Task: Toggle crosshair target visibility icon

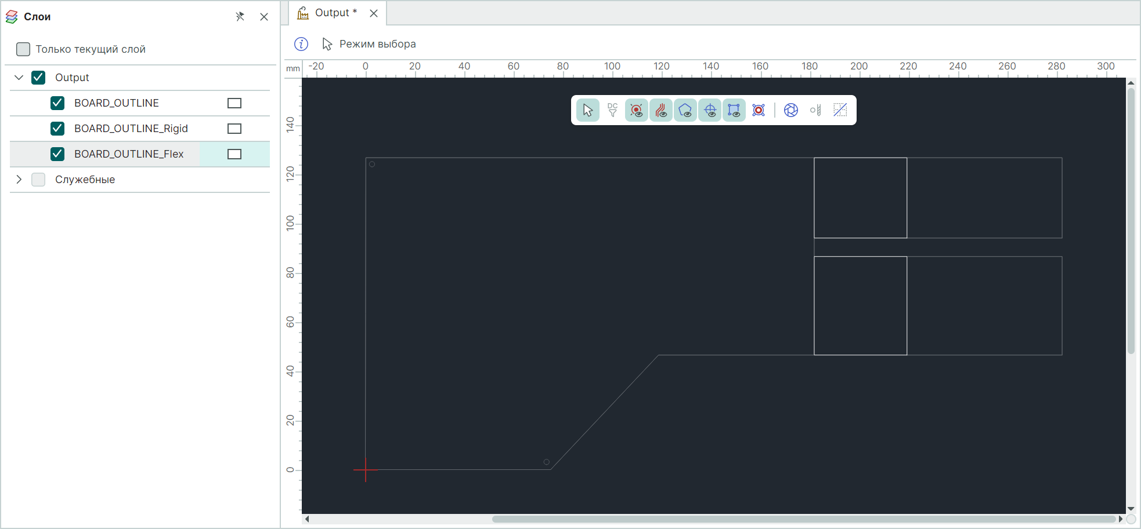Action: tap(710, 110)
